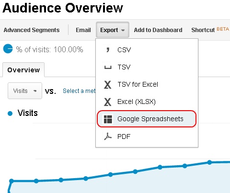The image size is (230, 193).
Task: Click the Select a metric link
Action: coord(79,91)
